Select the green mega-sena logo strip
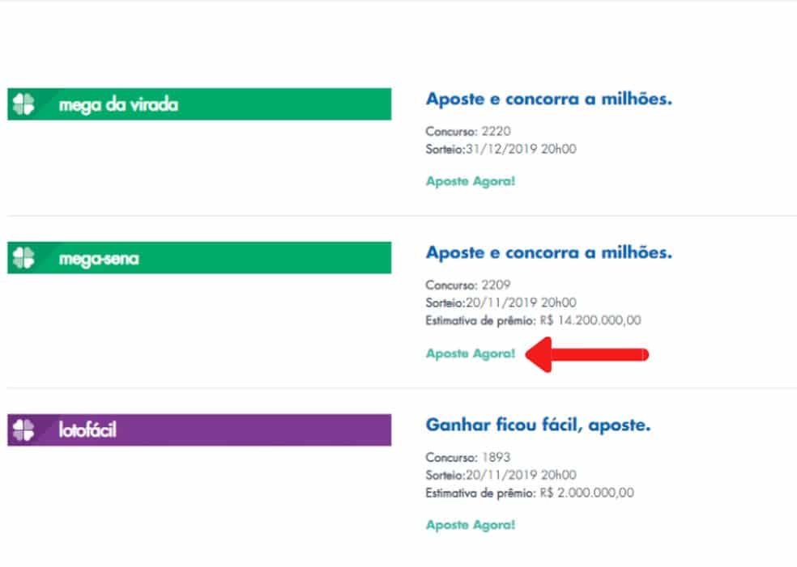 tap(198, 257)
